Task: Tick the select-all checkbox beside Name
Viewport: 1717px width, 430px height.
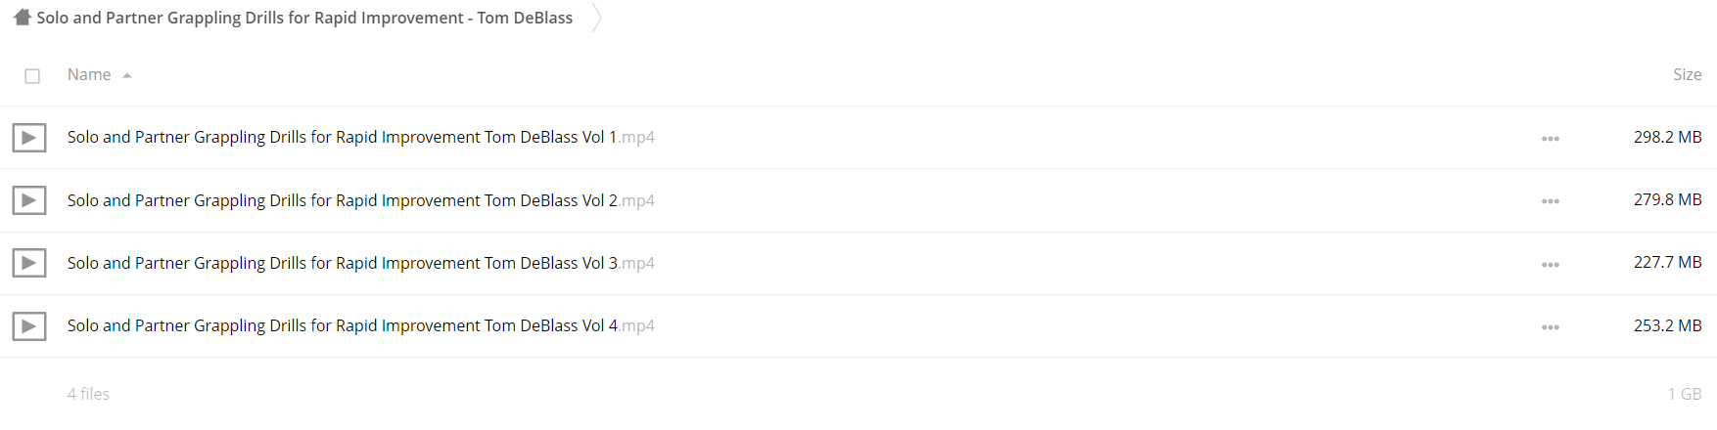Action: [32, 75]
